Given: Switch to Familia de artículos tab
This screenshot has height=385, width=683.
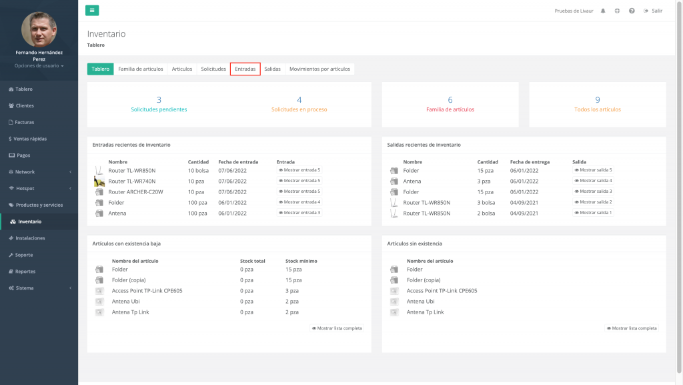Looking at the screenshot, I should pos(141,69).
